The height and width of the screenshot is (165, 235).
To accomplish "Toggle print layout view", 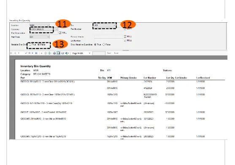I will (x=58, y=53).
